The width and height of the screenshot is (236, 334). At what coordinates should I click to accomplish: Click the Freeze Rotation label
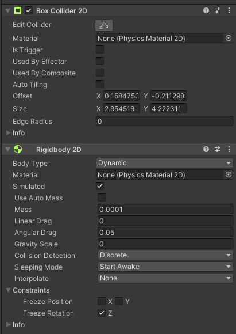click(48, 313)
